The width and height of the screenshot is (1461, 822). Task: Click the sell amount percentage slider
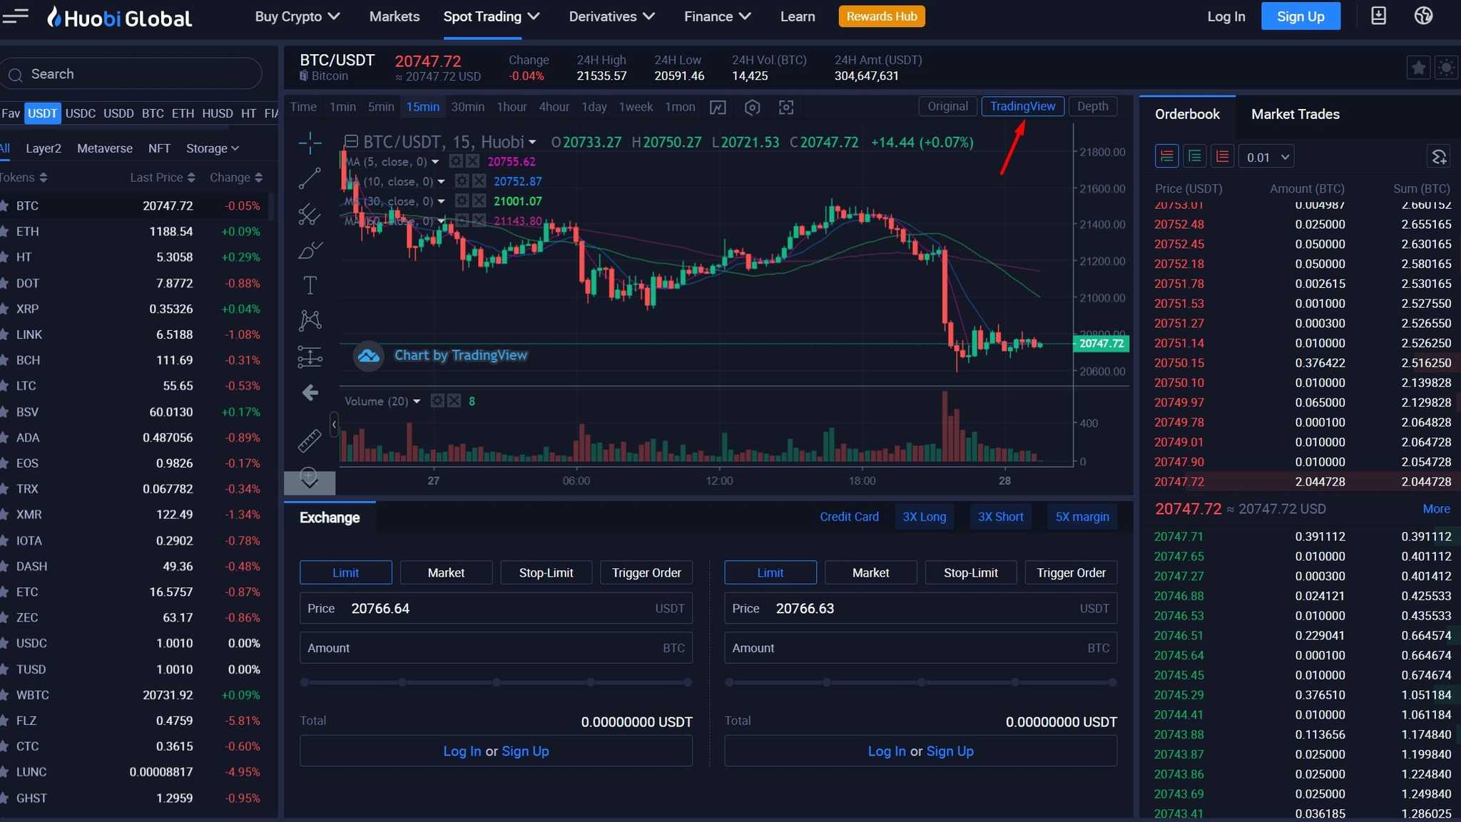coord(920,682)
